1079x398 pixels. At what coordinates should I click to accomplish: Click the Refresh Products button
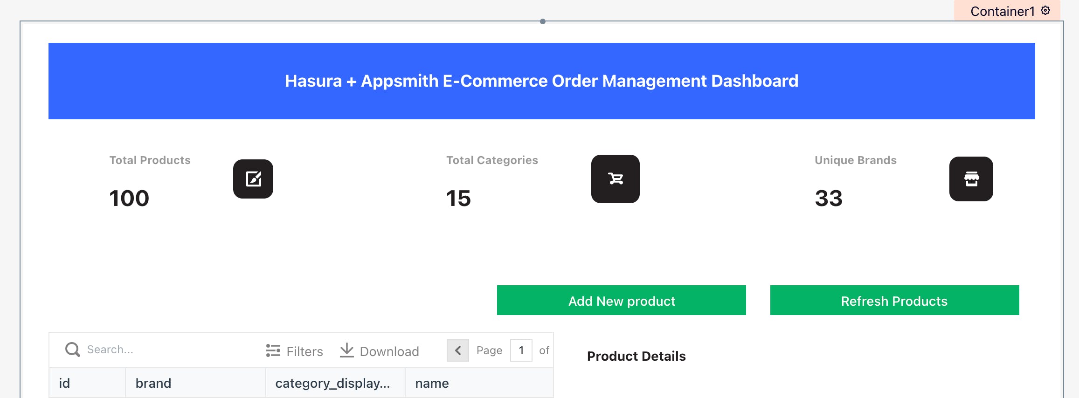[894, 301]
